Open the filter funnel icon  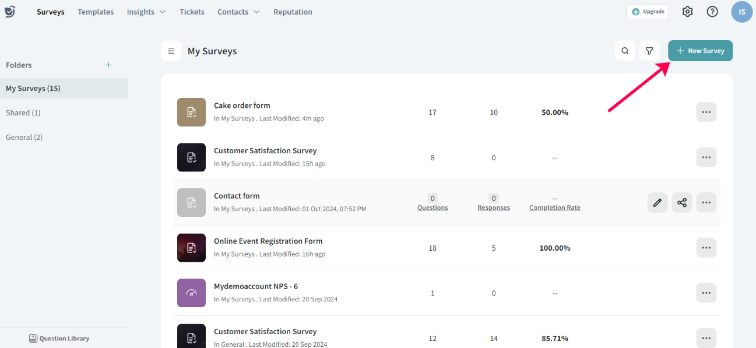(649, 51)
